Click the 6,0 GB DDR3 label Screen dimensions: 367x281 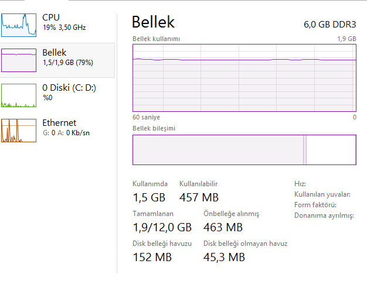click(x=330, y=25)
